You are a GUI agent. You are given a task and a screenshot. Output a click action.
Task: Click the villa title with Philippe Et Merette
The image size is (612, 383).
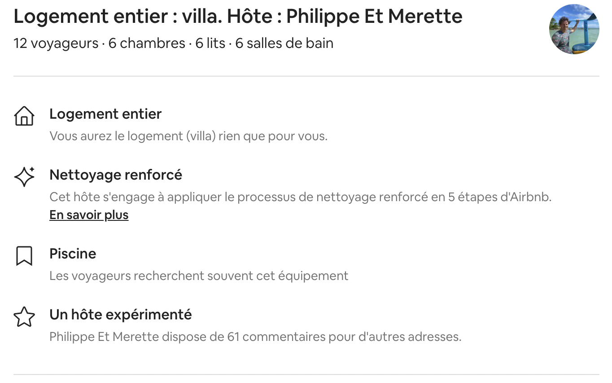coord(238,17)
